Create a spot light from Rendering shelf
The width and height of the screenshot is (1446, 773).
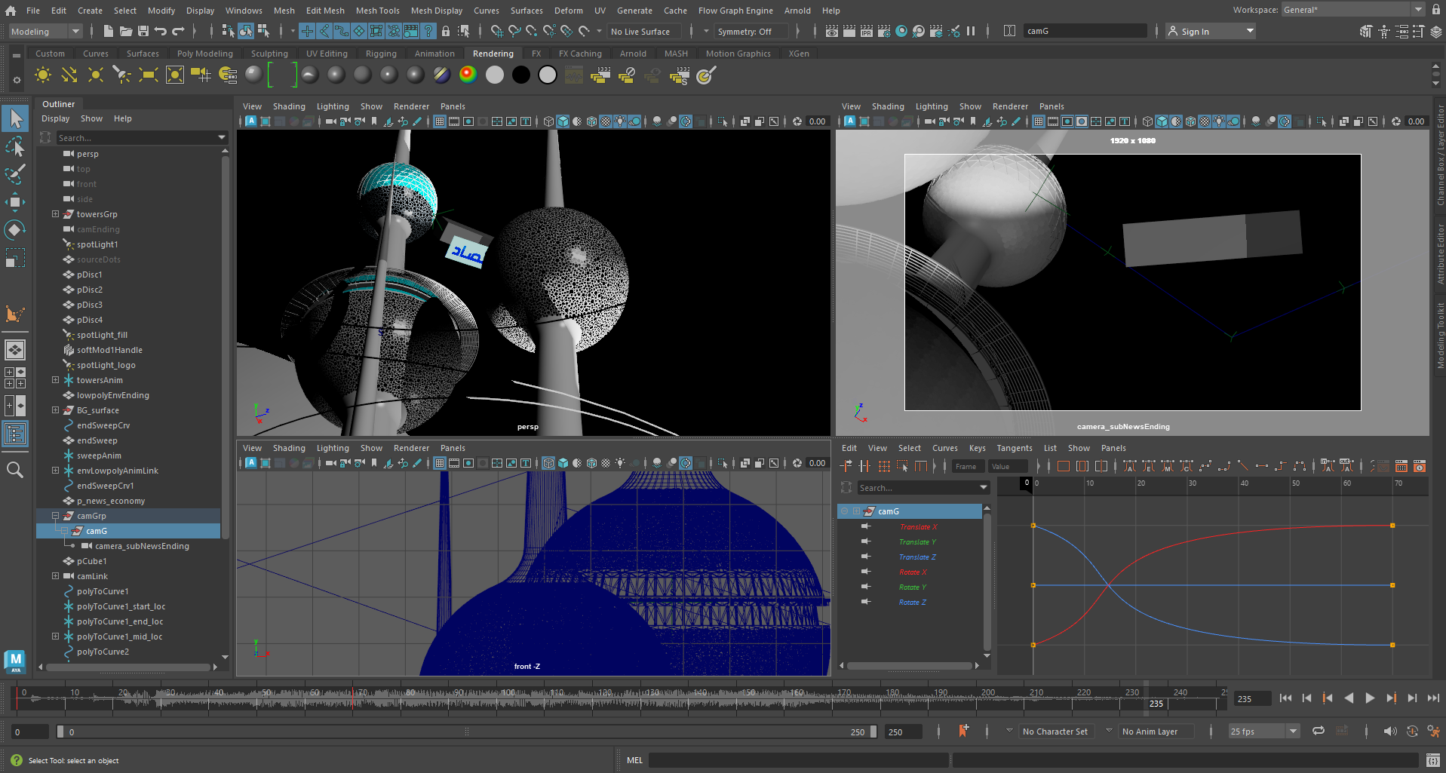click(121, 75)
